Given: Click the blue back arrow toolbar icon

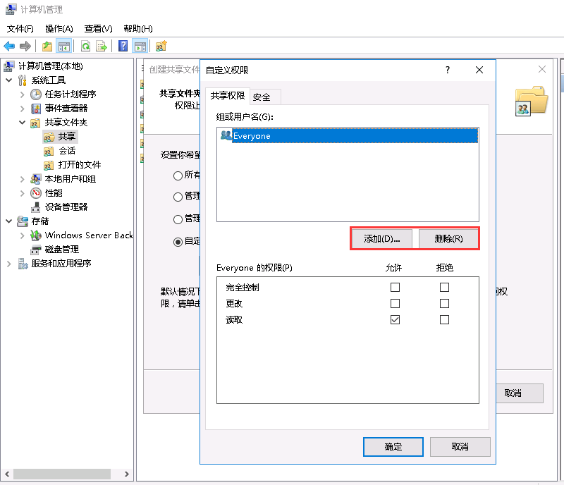Looking at the screenshot, I should tap(9, 47).
